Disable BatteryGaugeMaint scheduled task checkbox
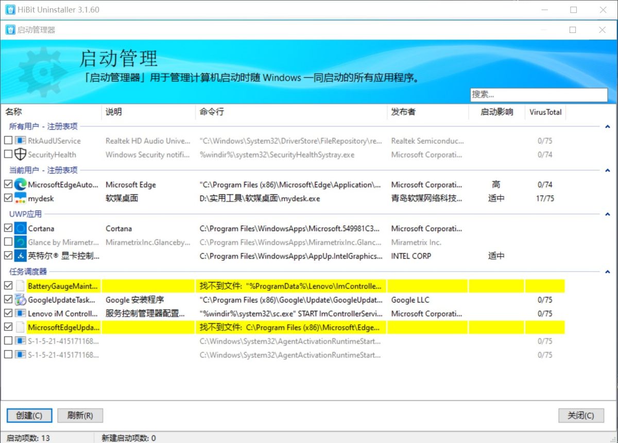The height and width of the screenshot is (443, 618). pos(8,286)
